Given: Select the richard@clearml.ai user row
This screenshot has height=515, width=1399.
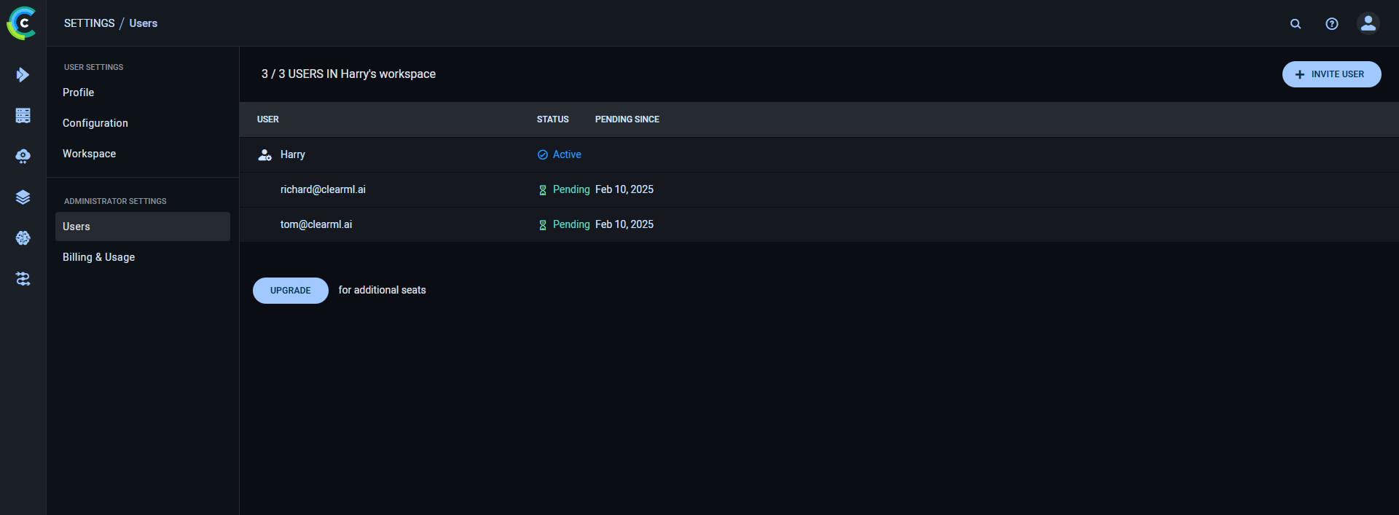Looking at the screenshot, I should coord(323,189).
